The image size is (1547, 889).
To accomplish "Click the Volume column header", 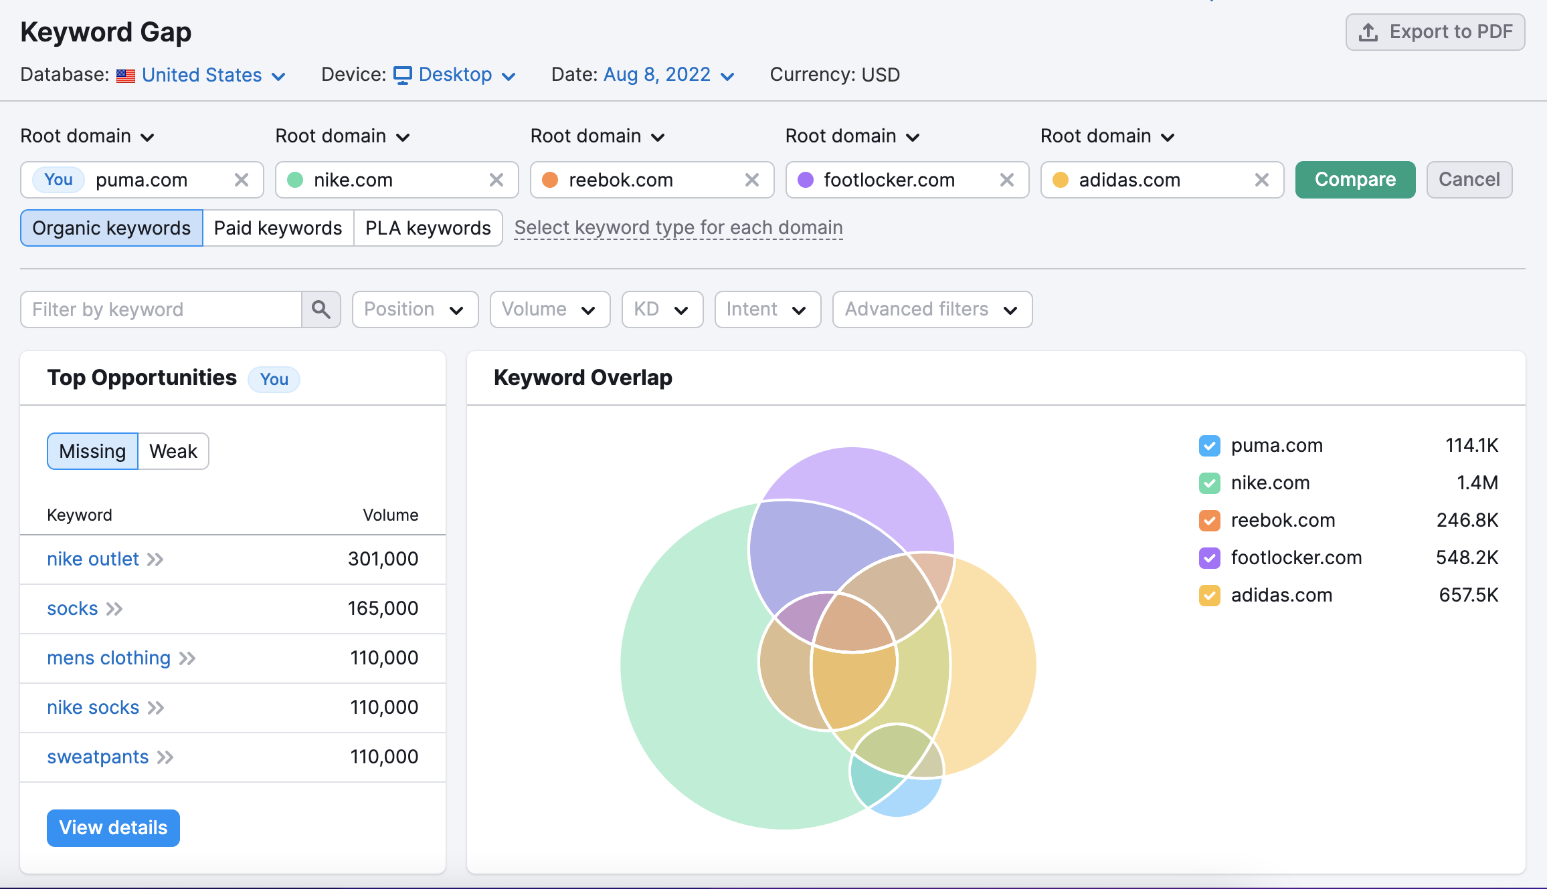I will click(391, 515).
